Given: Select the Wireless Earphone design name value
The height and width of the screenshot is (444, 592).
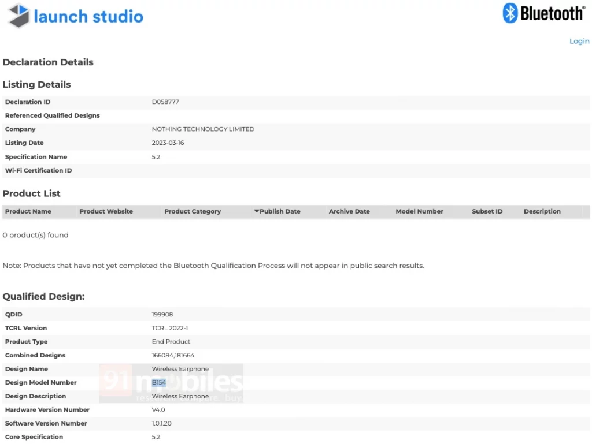Looking at the screenshot, I should click(180, 368).
